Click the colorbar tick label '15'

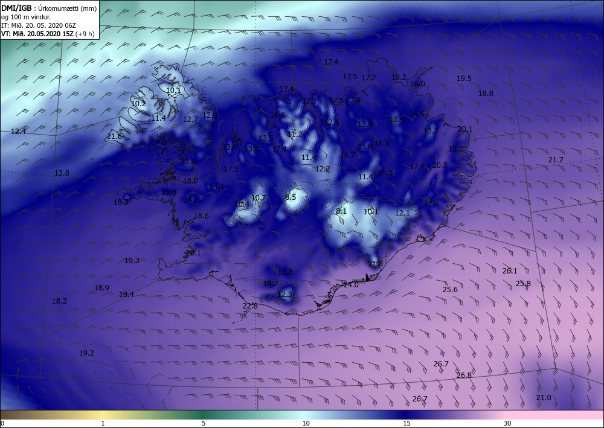coord(406,423)
